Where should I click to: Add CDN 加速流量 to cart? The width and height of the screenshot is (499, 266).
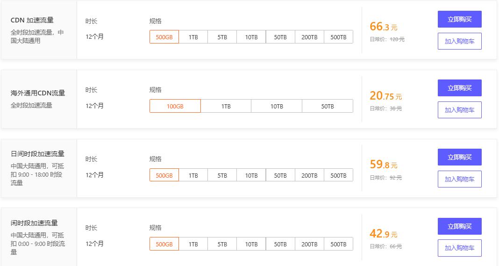tap(459, 41)
